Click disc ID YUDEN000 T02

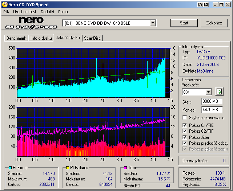211,58
